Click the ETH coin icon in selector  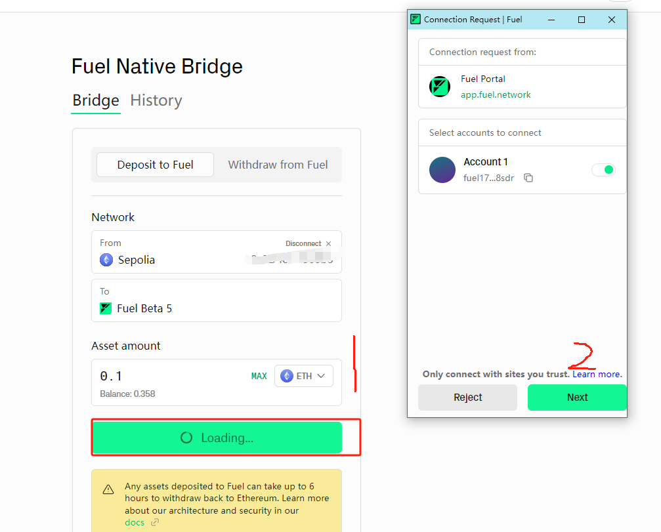coord(287,376)
